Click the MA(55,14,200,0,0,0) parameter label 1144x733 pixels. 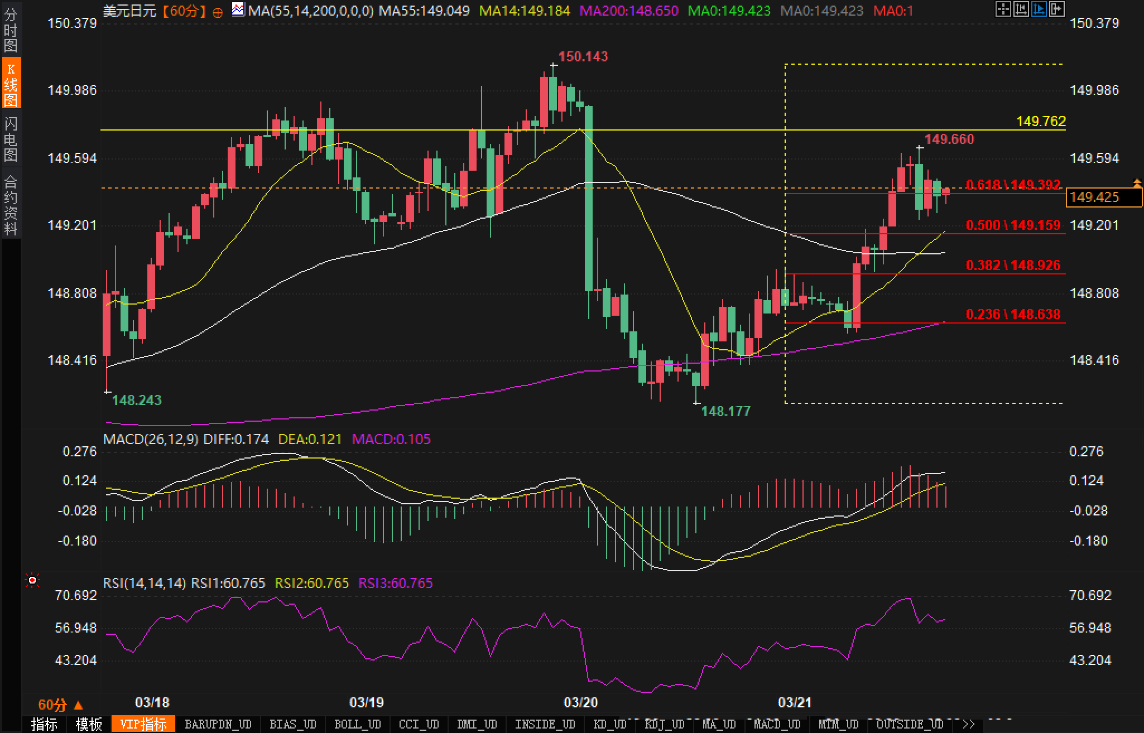[311, 11]
